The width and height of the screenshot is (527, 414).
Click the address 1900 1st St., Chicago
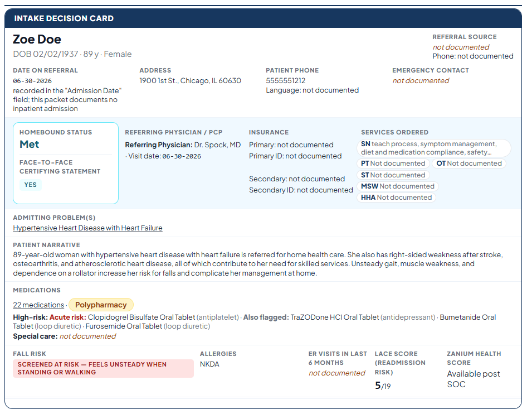pos(190,81)
